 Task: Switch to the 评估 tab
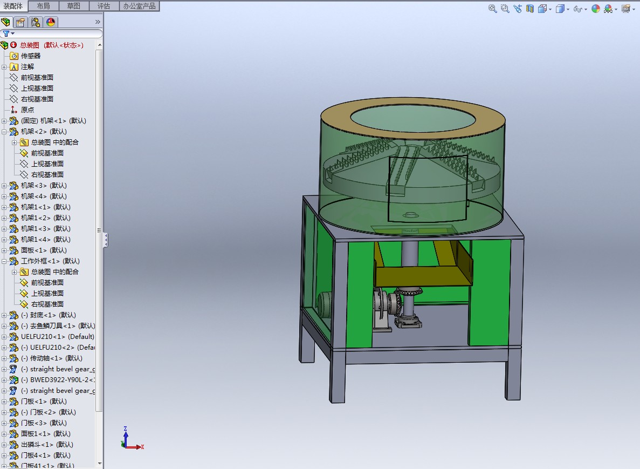coord(104,6)
